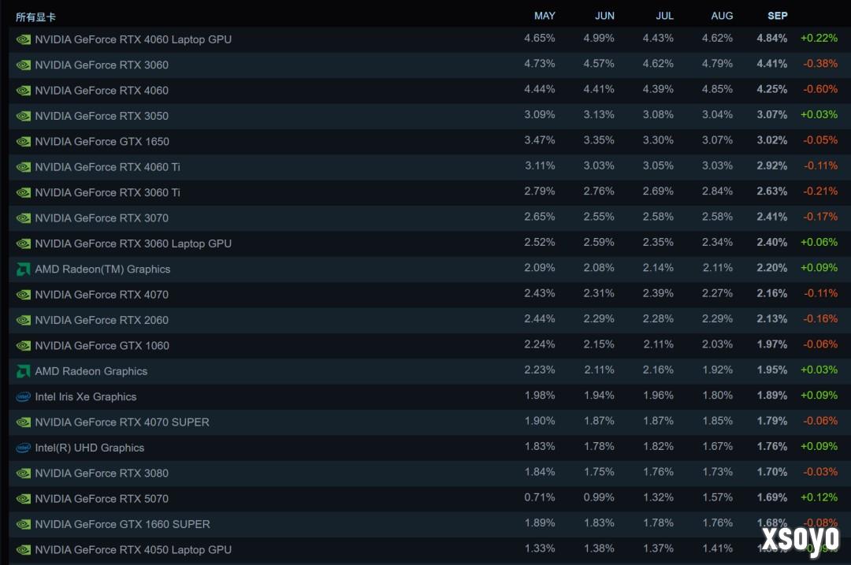Click the NVIDIA GeForce RTX 3070 entry
Image resolution: width=851 pixels, height=565 pixels.
(x=101, y=217)
